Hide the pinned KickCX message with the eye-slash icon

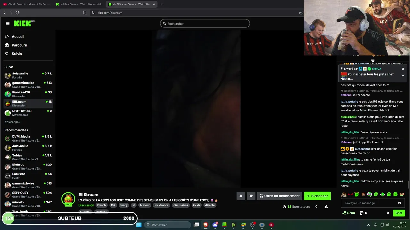403,69
